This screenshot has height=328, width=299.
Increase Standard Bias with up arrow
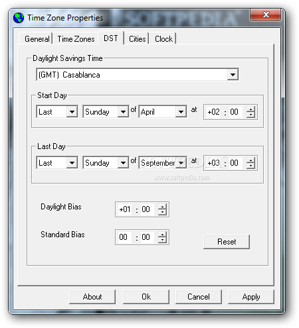pos(162,235)
